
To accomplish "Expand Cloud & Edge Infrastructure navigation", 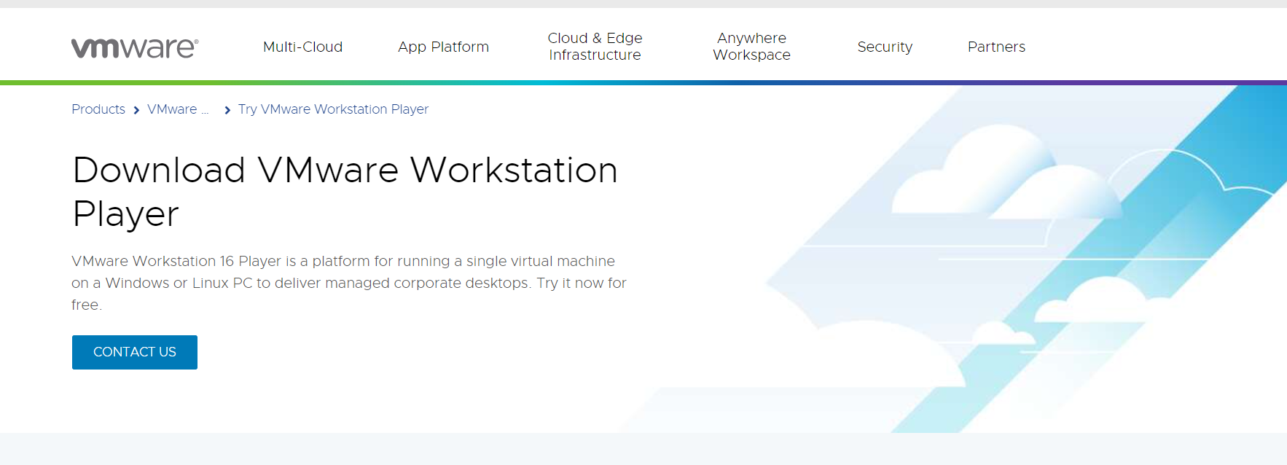I will click(x=595, y=47).
